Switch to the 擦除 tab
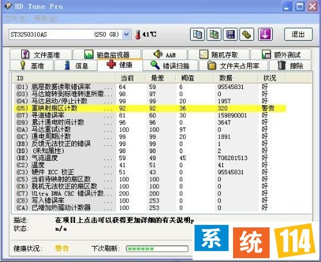Image resolution: width=321 pixels, height=262 pixels. (x=290, y=65)
